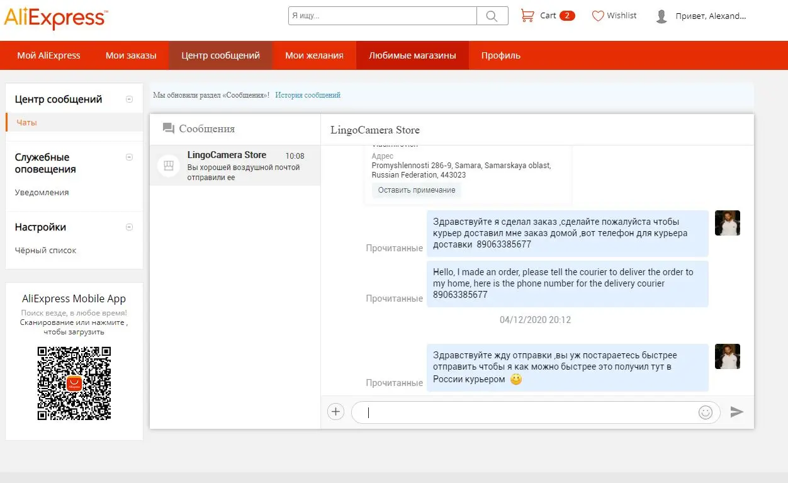Open Чёрный список settings
The image size is (788, 483).
point(45,250)
